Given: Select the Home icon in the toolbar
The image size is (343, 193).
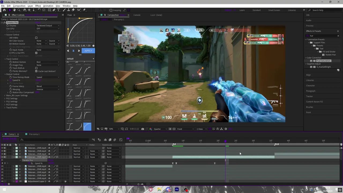Looking at the screenshot, I should 4,10.
